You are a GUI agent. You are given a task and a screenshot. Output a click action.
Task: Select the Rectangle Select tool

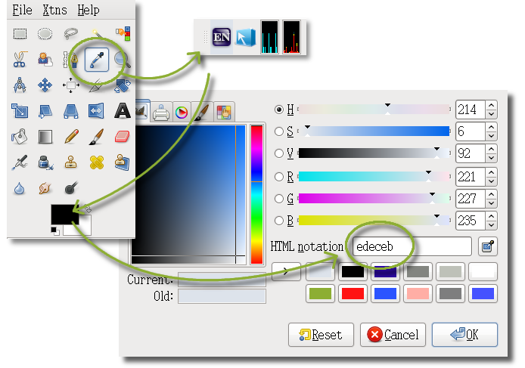(x=20, y=34)
